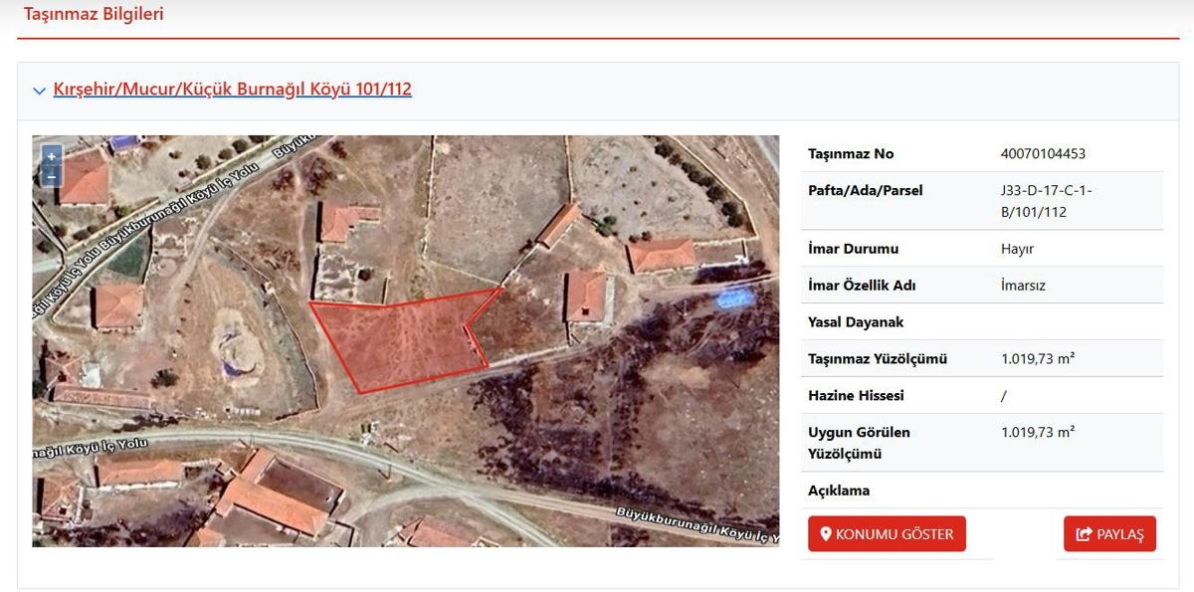Screen dimensions: 1194x592
Task: Zoom in the map with plus button
Action: [52, 156]
